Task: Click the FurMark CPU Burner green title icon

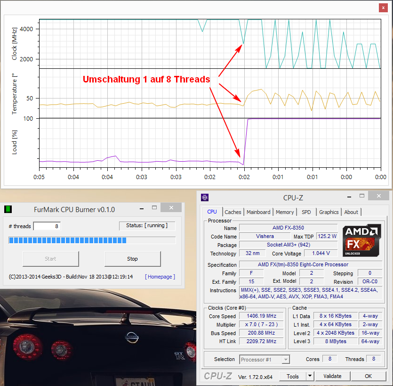Action: 8,209
